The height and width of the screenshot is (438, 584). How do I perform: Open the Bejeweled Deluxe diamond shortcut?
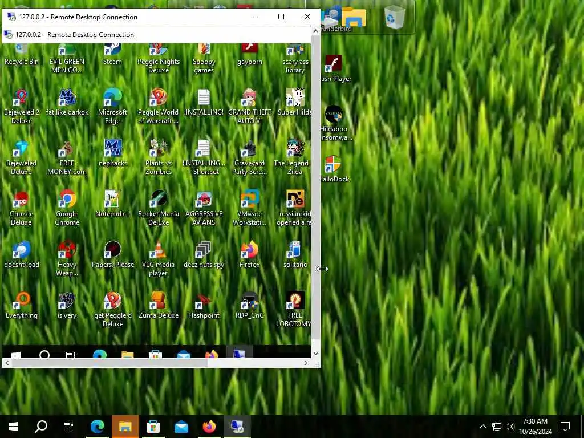point(21,157)
